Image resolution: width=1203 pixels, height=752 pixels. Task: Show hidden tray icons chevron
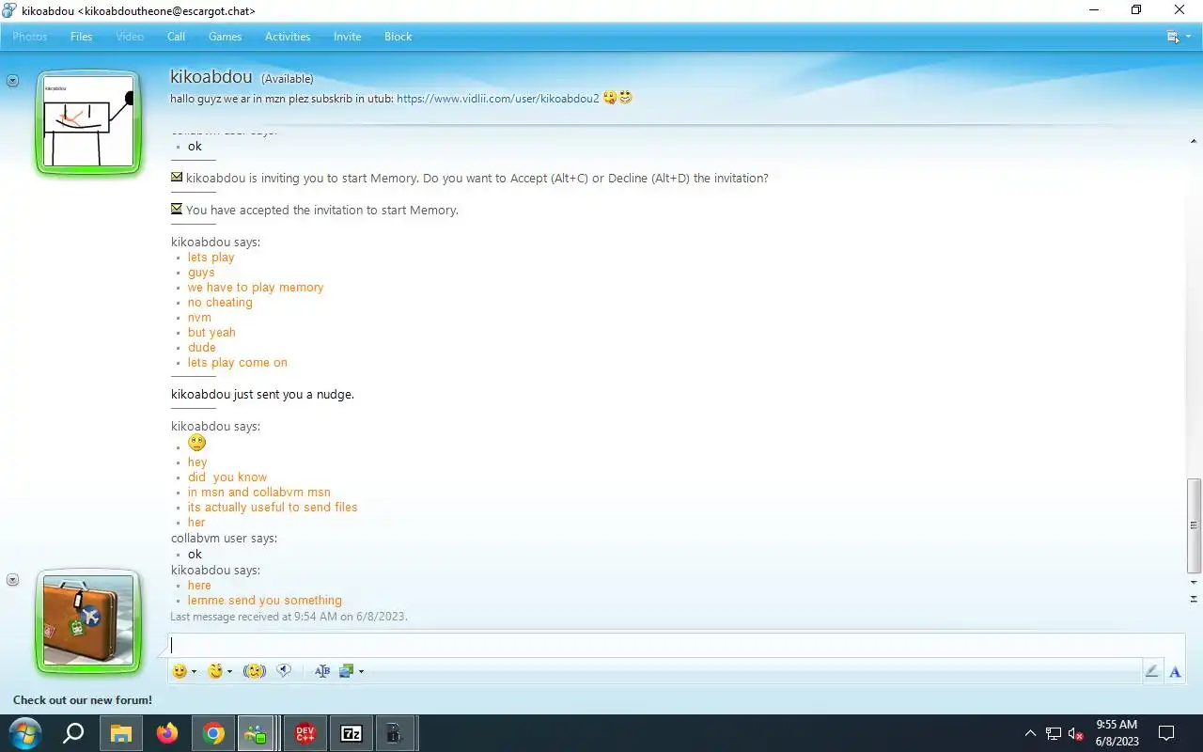pos(1030,733)
